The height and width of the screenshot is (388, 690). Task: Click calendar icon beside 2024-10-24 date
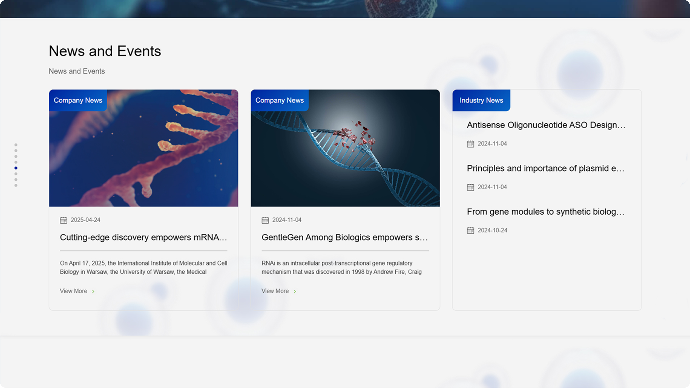(x=470, y=230)
